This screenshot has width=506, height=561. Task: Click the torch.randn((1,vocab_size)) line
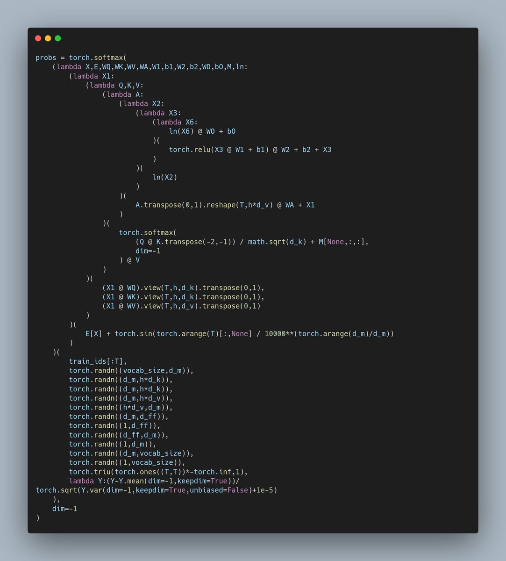127,462
